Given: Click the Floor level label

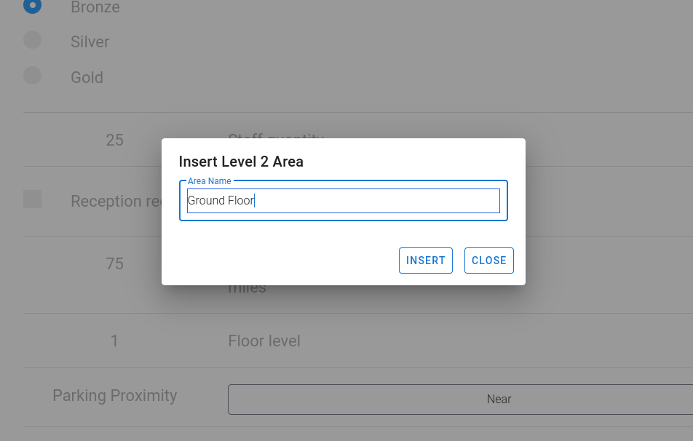Looking at the screenshot, I should pyautogui.click(x=264, y=341).
